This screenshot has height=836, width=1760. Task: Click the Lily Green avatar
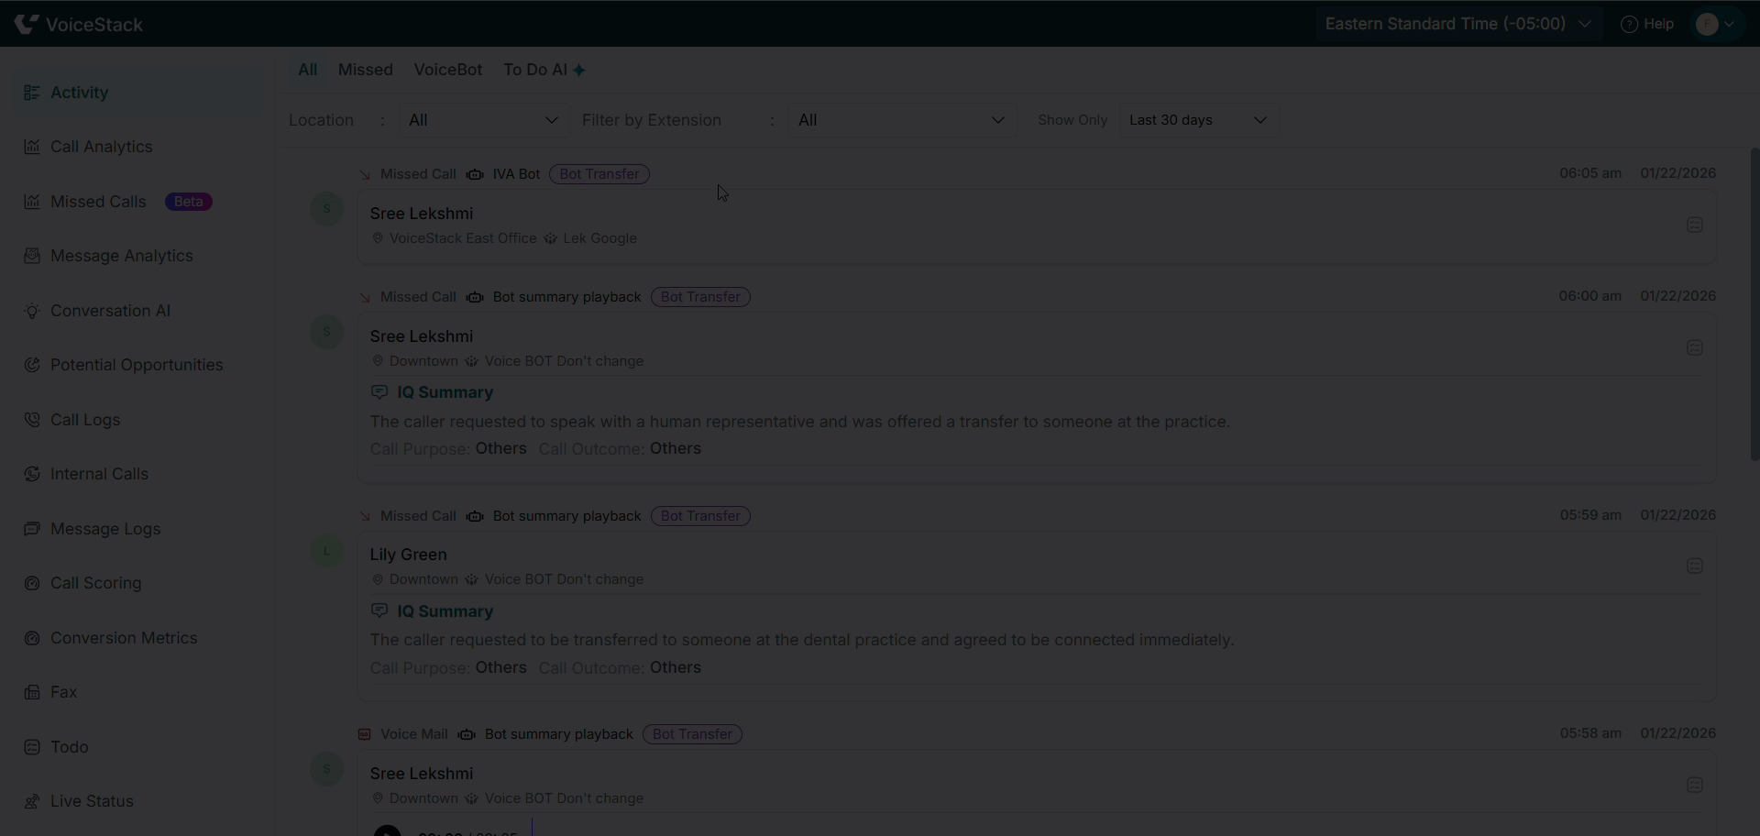[326, 551]
